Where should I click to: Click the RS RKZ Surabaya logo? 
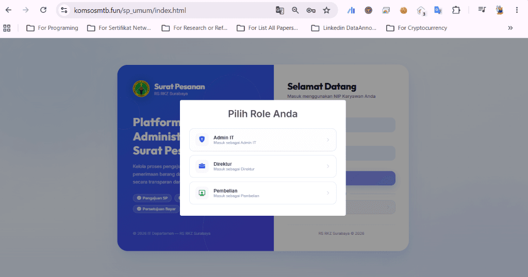pyautogui.click(x=141, y=89)
